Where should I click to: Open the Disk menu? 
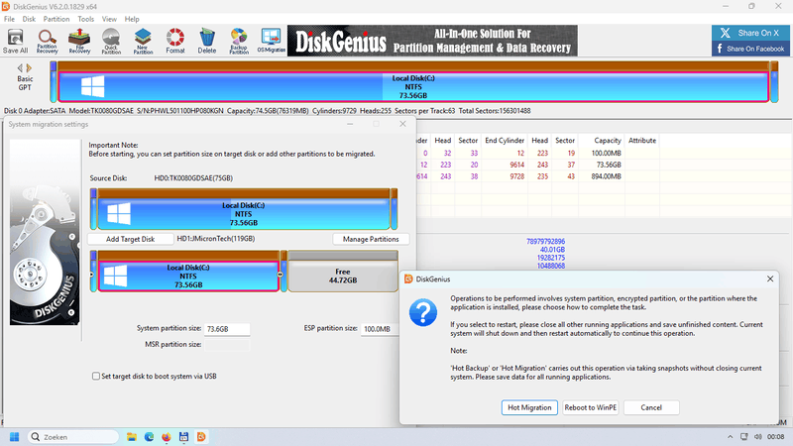coord(29,19)
